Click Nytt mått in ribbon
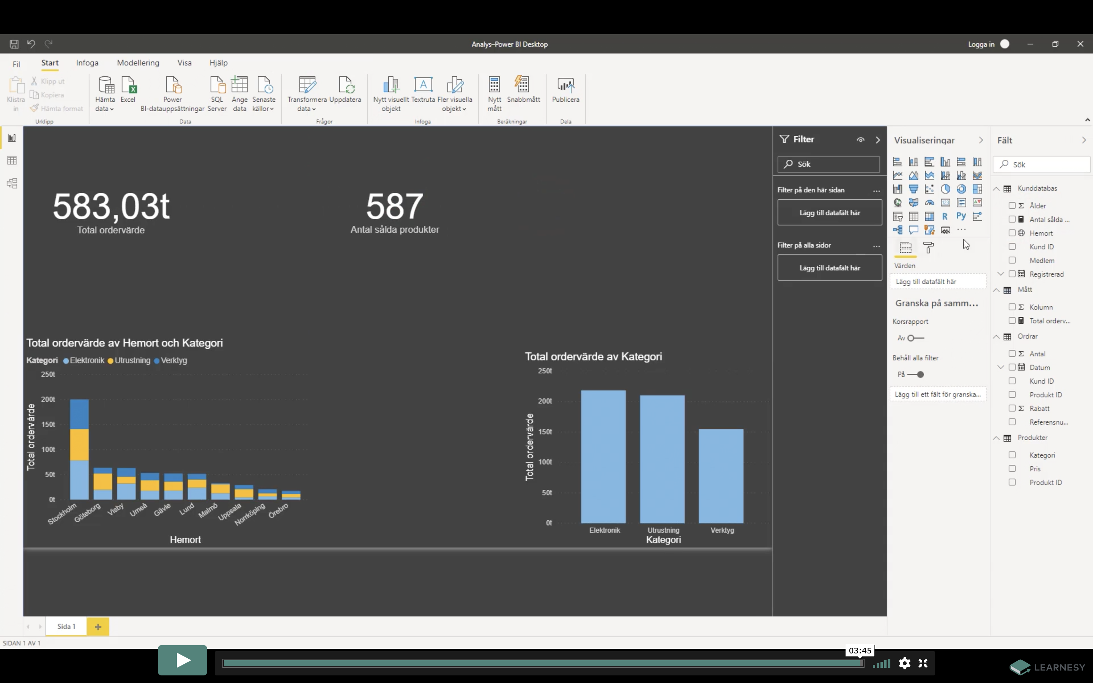 495,94
